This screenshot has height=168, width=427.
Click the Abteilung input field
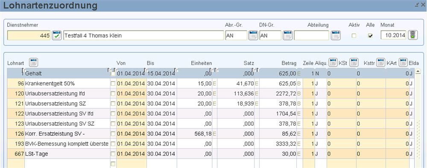tap(312, 35)
